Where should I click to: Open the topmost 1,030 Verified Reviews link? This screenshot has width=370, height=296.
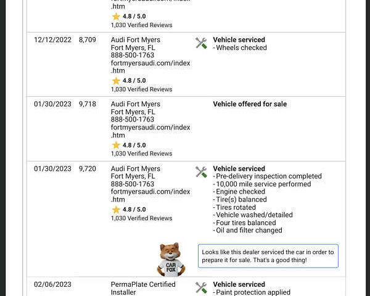point(141,25)
